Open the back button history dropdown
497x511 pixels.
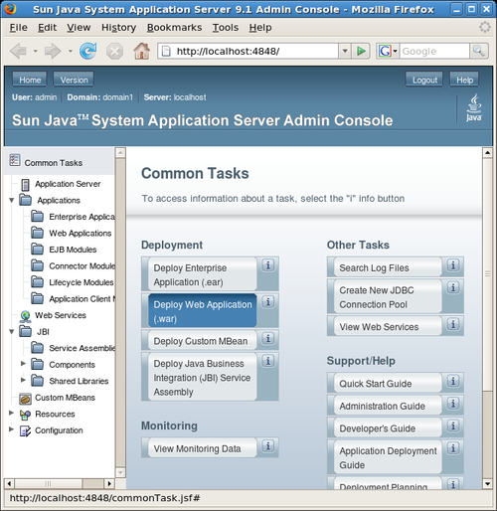coord(35,52)
